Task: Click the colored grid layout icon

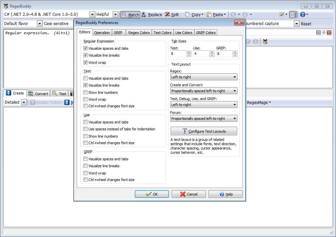Action: 282,14
